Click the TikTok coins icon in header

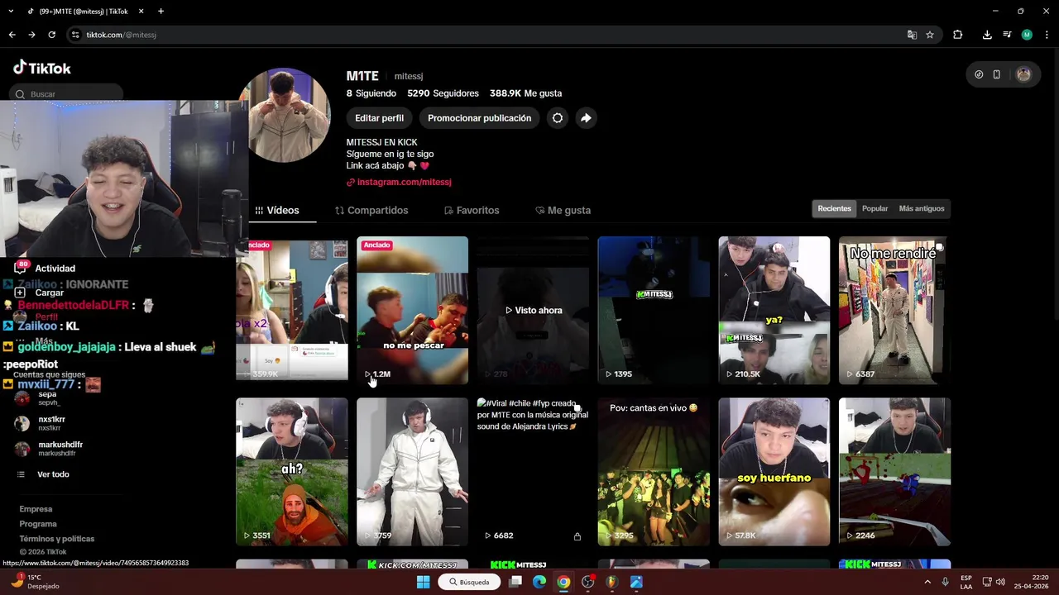pyautogui.click(x=979, y=74)
